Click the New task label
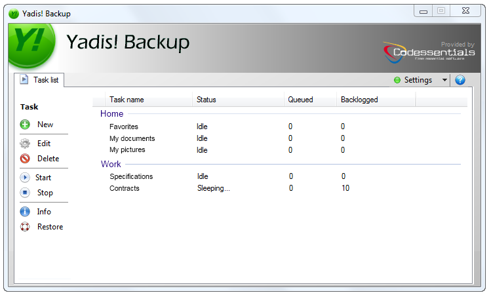Viewport: 491px width, 295px height. [x=45, y=125]
